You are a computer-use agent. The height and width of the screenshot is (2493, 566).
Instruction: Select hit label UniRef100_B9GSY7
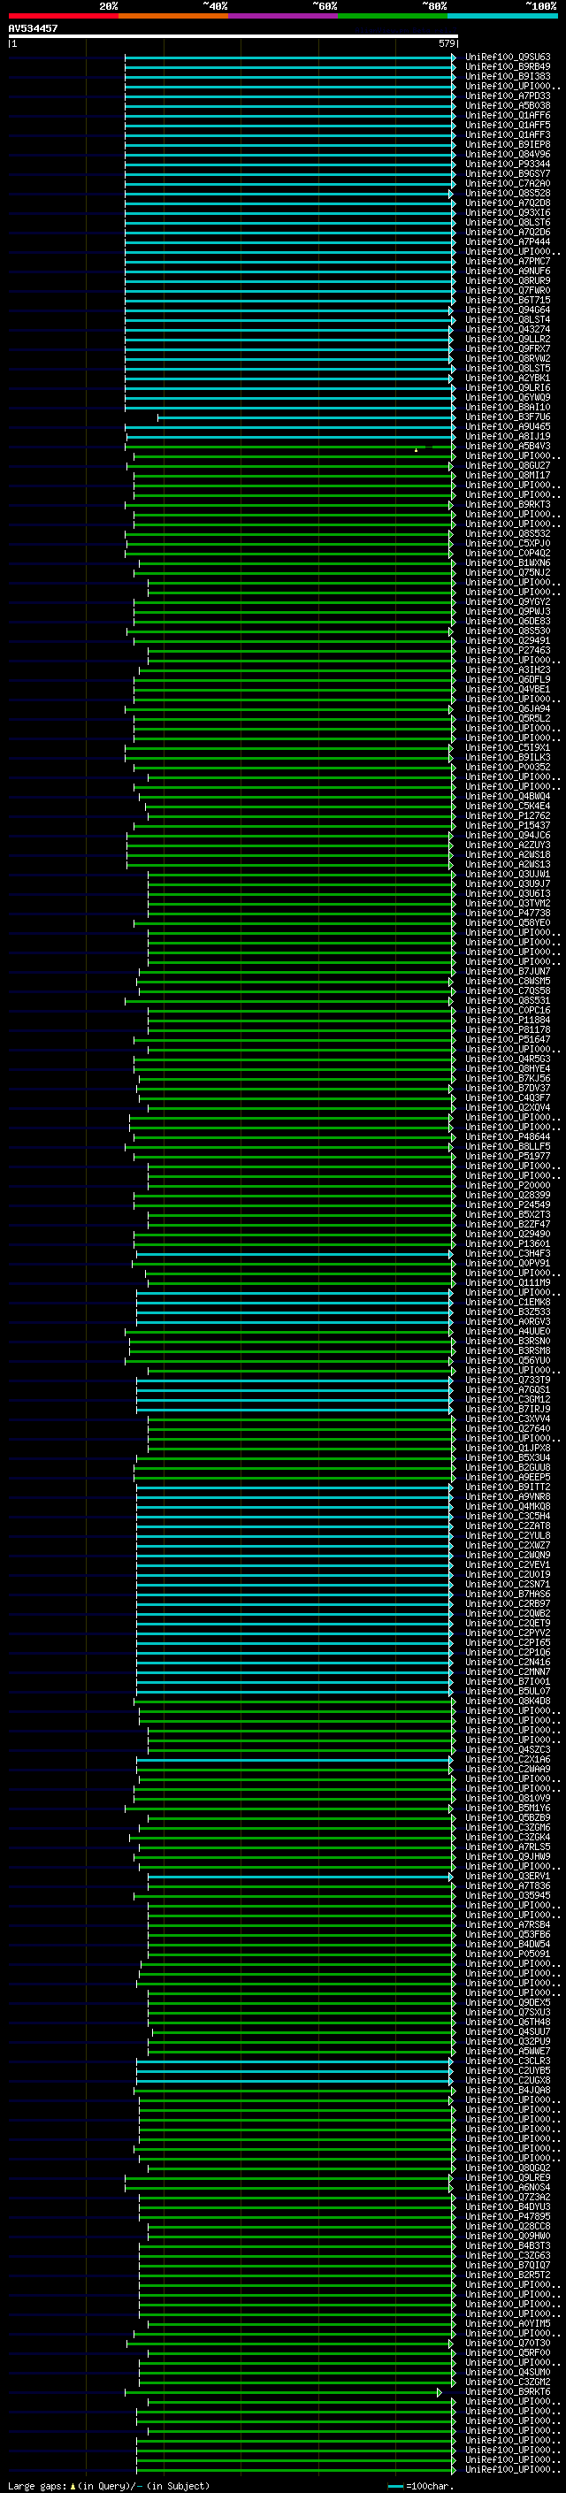click(x=508, y=173)
